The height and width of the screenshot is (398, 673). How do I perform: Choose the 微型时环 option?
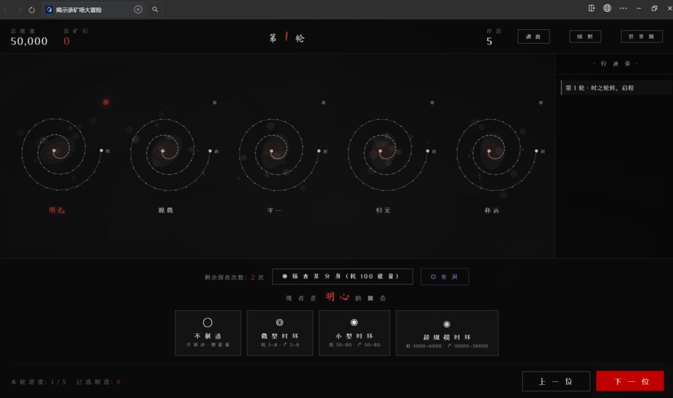(x=280, y=333)
